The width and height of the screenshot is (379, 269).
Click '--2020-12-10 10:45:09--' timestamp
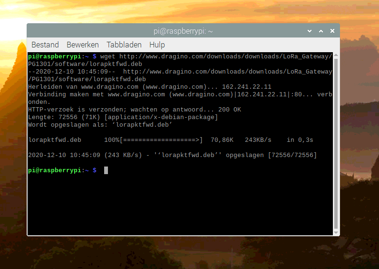[71, 72]
